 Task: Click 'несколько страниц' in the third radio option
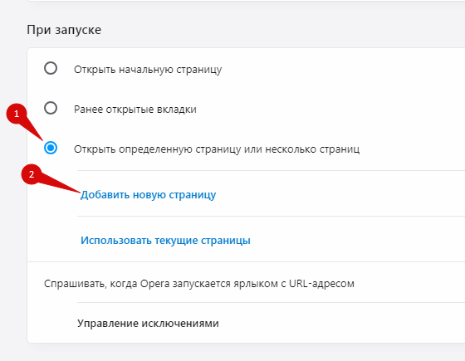312,149
